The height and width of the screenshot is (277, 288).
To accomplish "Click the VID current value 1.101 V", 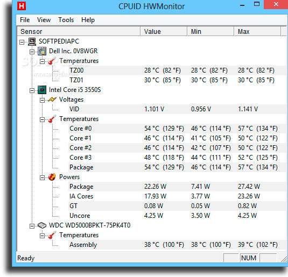I will [154, 109].
